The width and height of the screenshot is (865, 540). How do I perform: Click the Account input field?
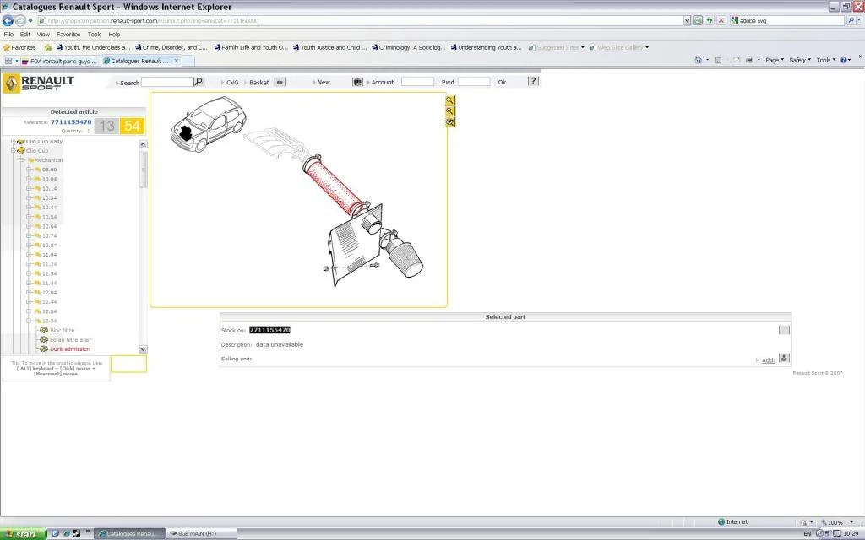pyautogui.click(x=417, y=82)
